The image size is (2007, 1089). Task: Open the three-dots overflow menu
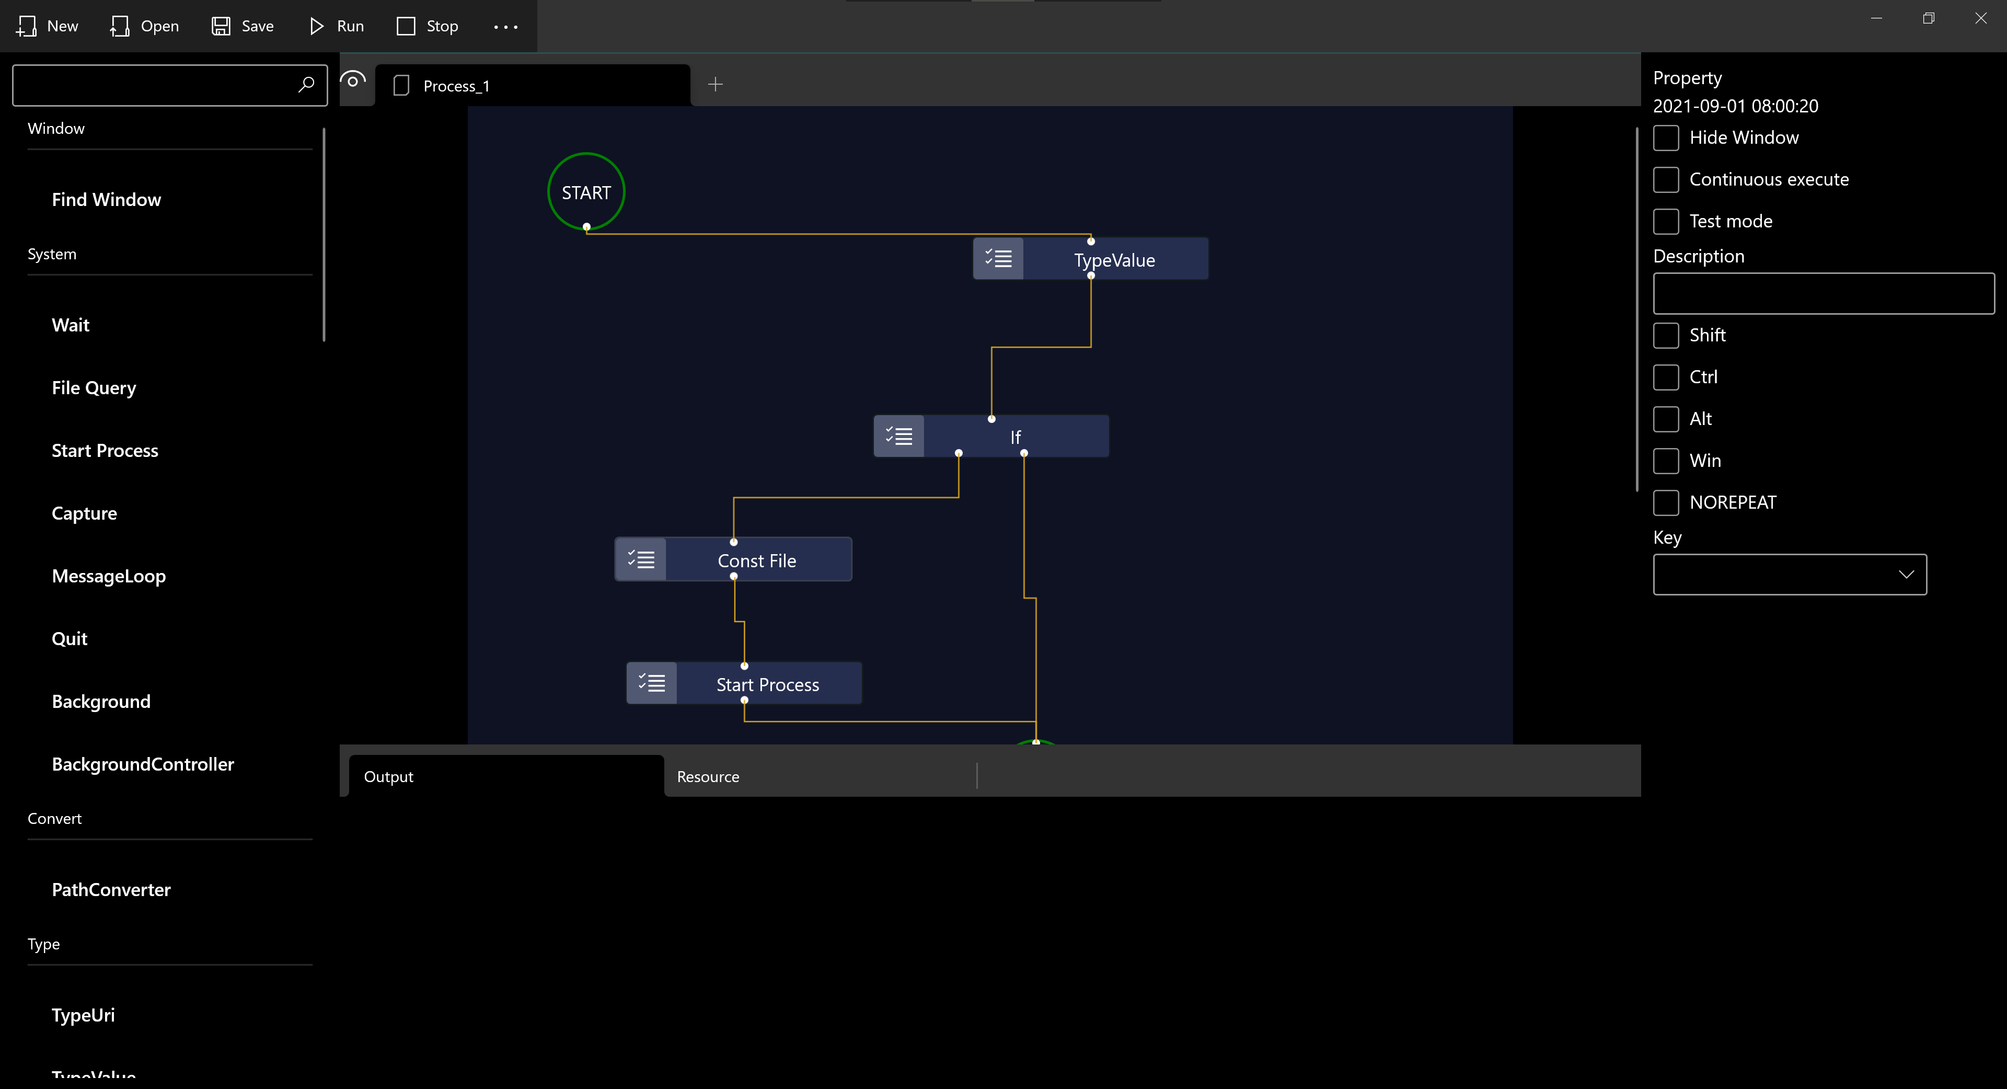click(x=505, y=27)
